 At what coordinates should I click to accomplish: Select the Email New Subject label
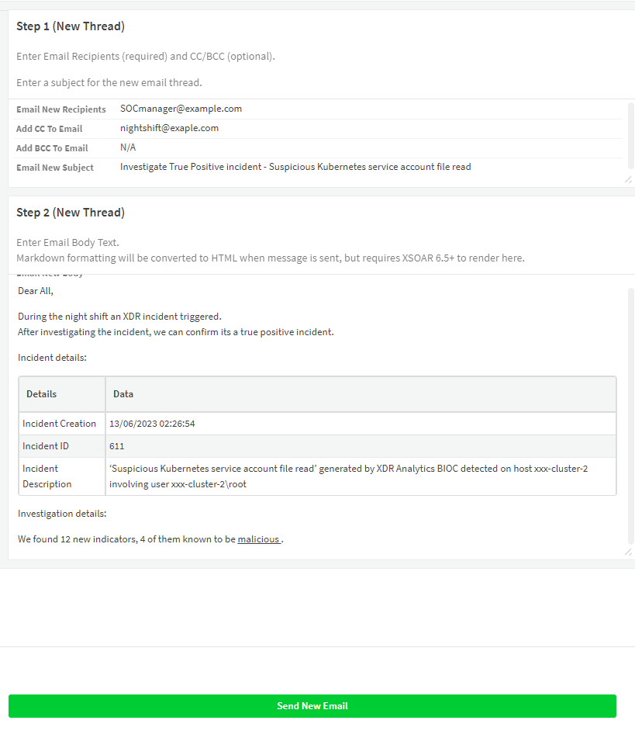point(55,168)
